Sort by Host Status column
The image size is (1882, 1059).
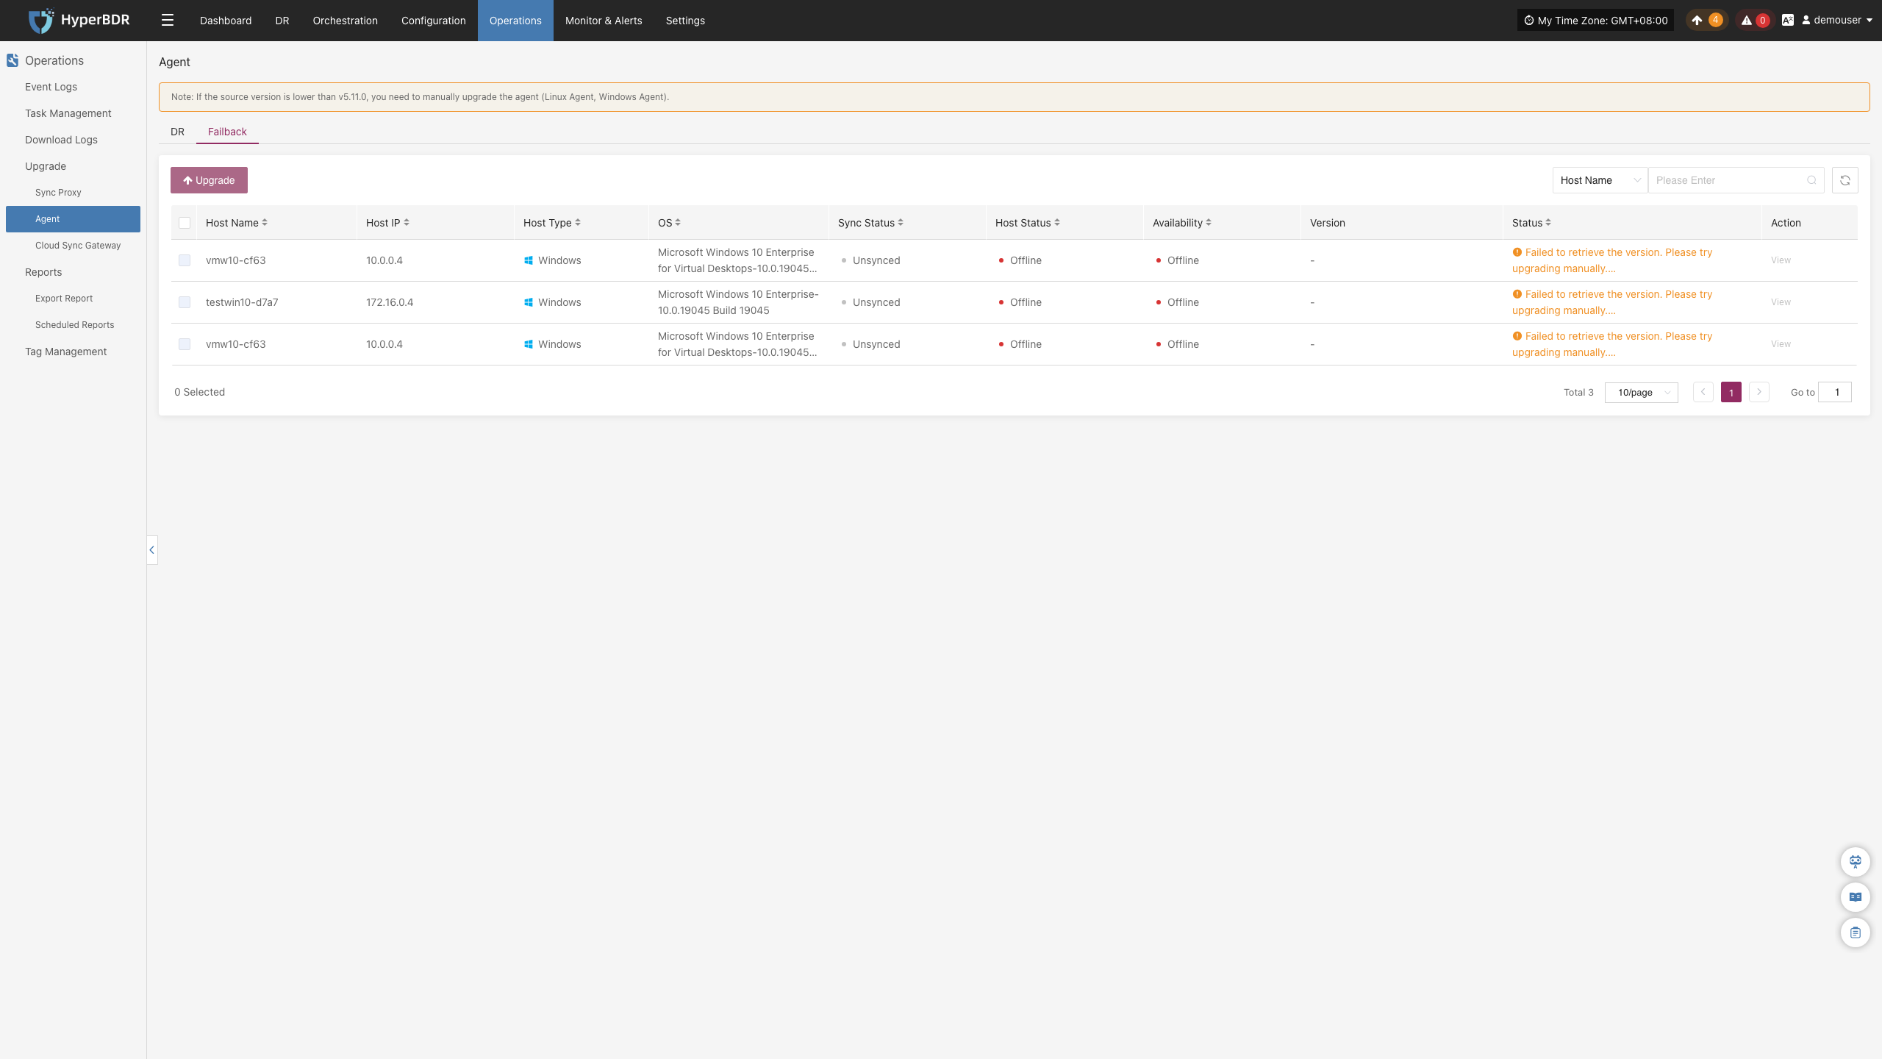point(1057,223)
